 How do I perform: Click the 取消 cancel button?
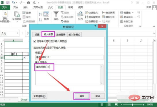(98, 96)
